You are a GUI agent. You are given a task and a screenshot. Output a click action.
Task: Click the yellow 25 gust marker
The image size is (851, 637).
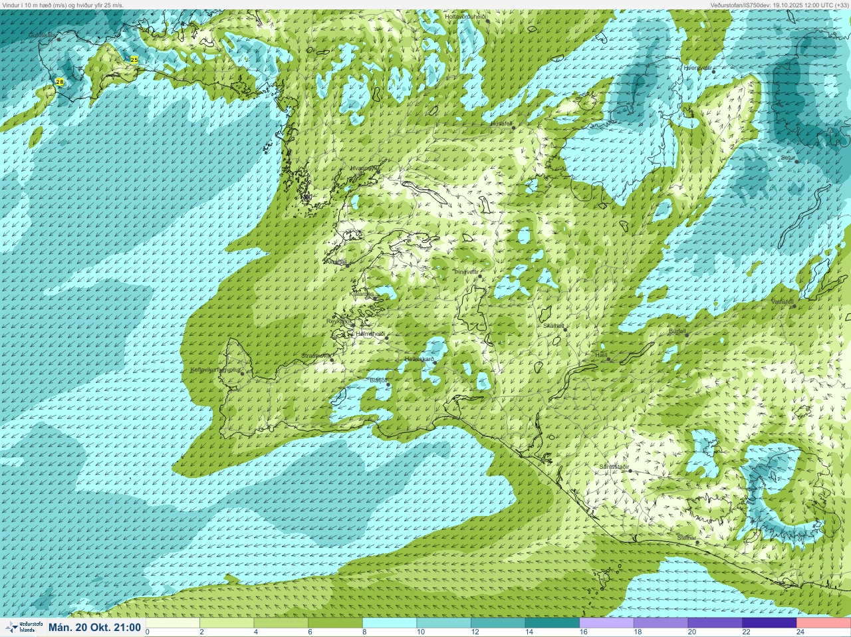[134, 60]
